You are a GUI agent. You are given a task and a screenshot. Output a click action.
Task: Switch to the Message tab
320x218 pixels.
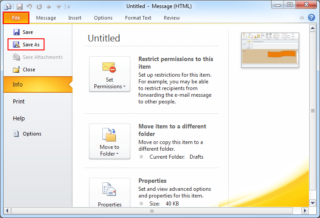pos(46,18)
